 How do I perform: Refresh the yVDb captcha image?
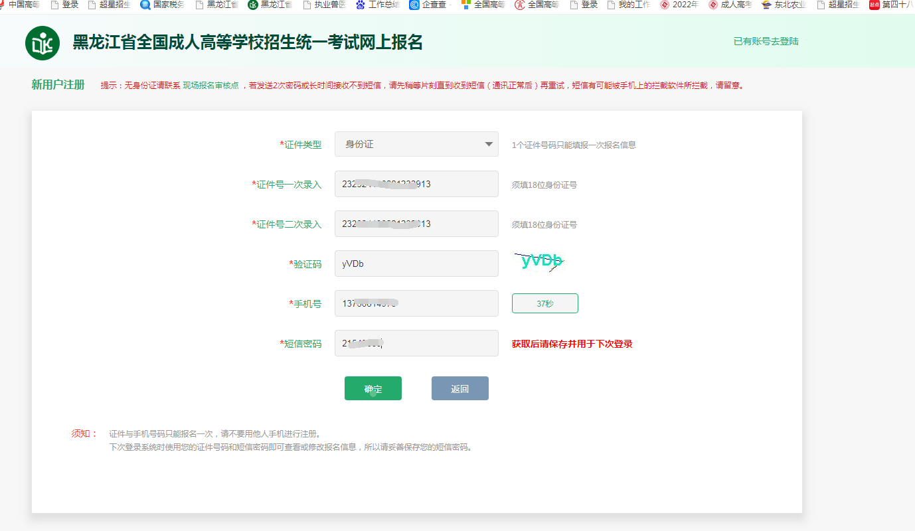pos(541,262)
